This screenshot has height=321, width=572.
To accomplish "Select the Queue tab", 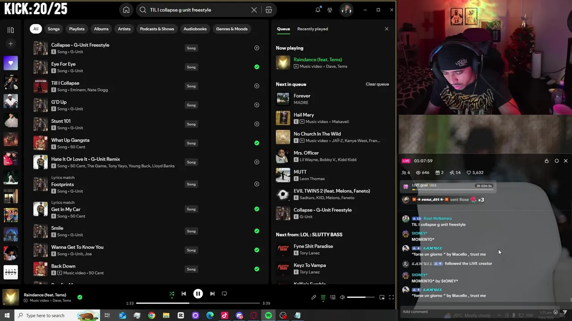I will [283, 29].
